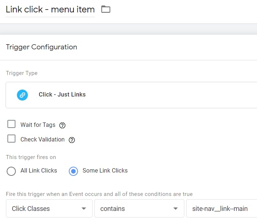Viewport: 257px width, 223px height.
Task: Select the All Link Clicks radio button
Action: pos(11,171)
